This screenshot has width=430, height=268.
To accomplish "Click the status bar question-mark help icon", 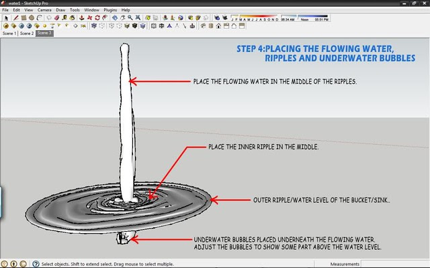I will coord(36,264).
